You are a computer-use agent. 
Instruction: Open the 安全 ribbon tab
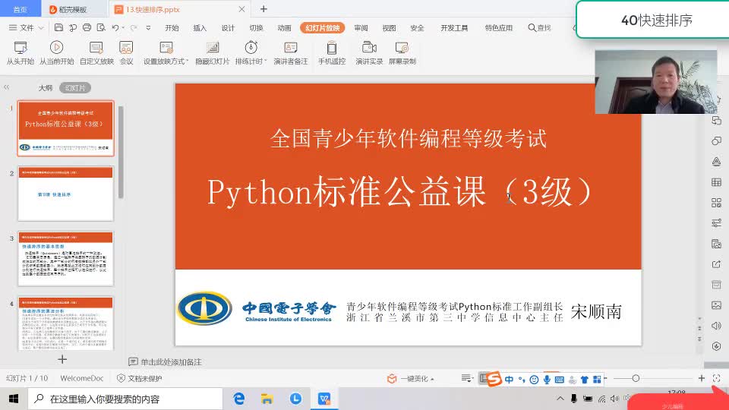click(x=417, y=28)
